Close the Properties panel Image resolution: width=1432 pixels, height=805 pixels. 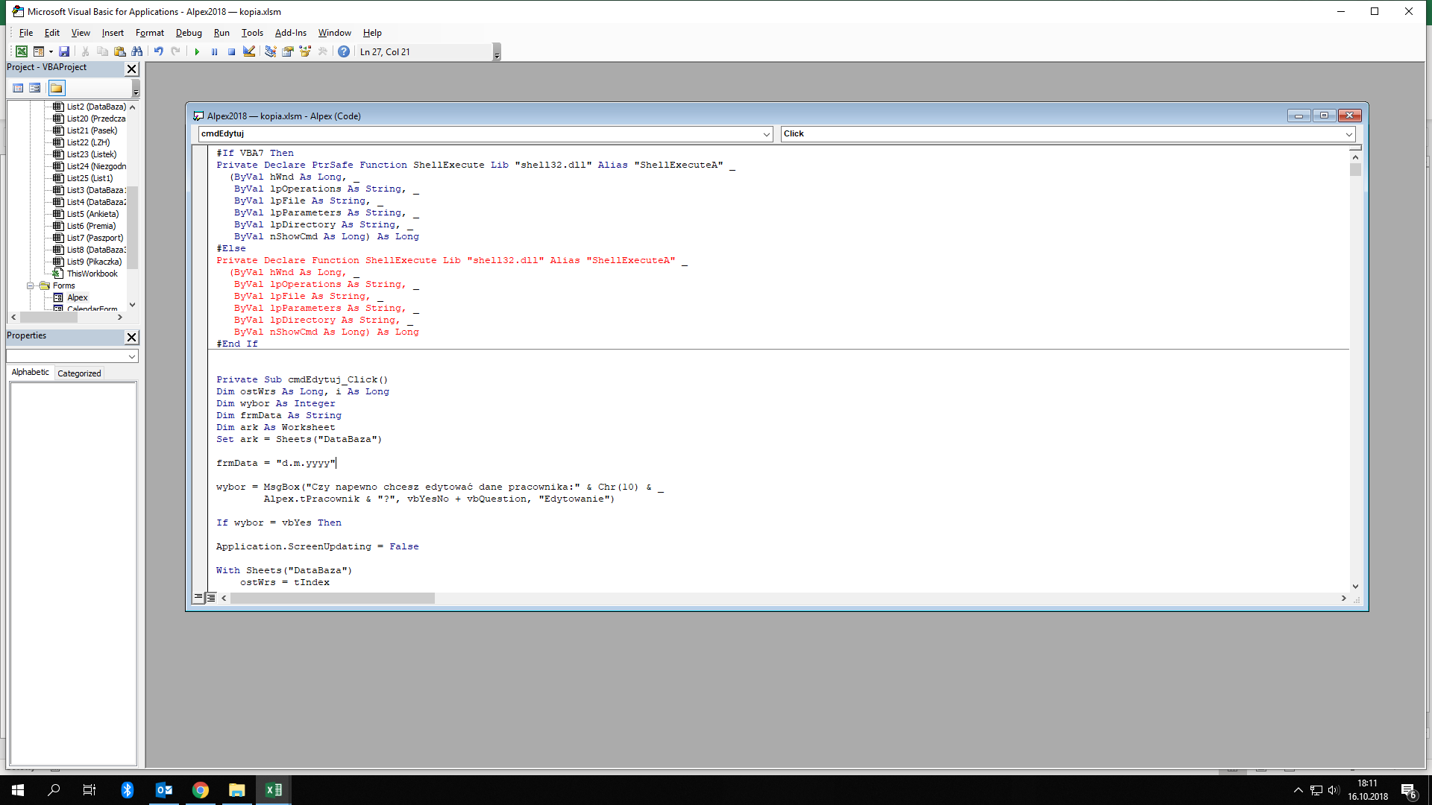pos(131,337)
